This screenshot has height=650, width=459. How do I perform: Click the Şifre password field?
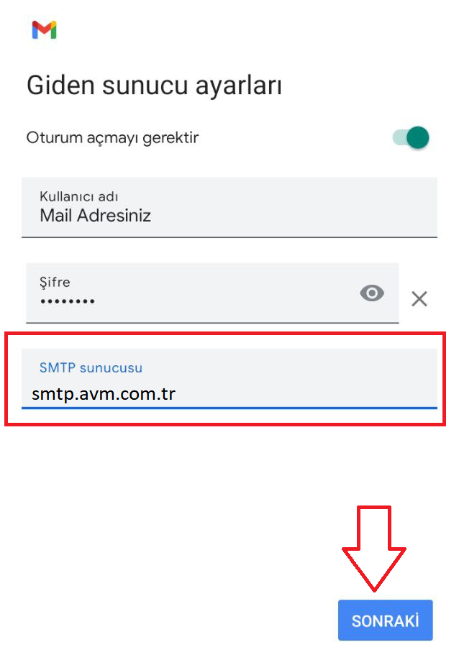coord(187,293)
